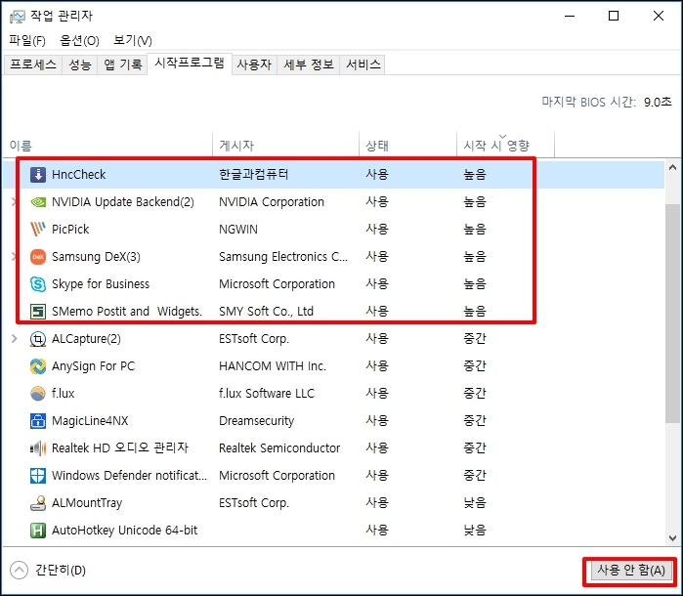Expand the ALCapture(2) group
This screenshot has width=683, height=596.
(15, 338)
